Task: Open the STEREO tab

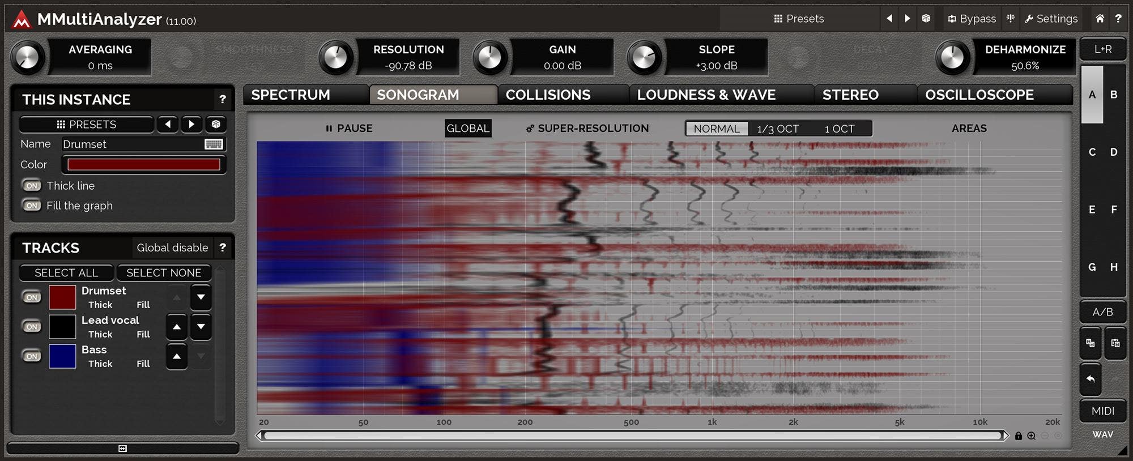Action: (865, 95)
